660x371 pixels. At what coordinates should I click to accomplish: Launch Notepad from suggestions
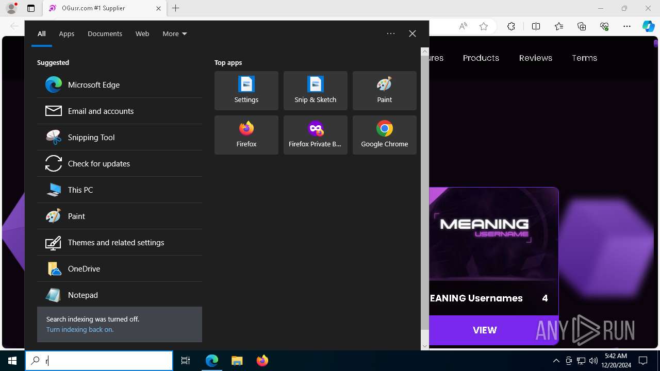120,295
